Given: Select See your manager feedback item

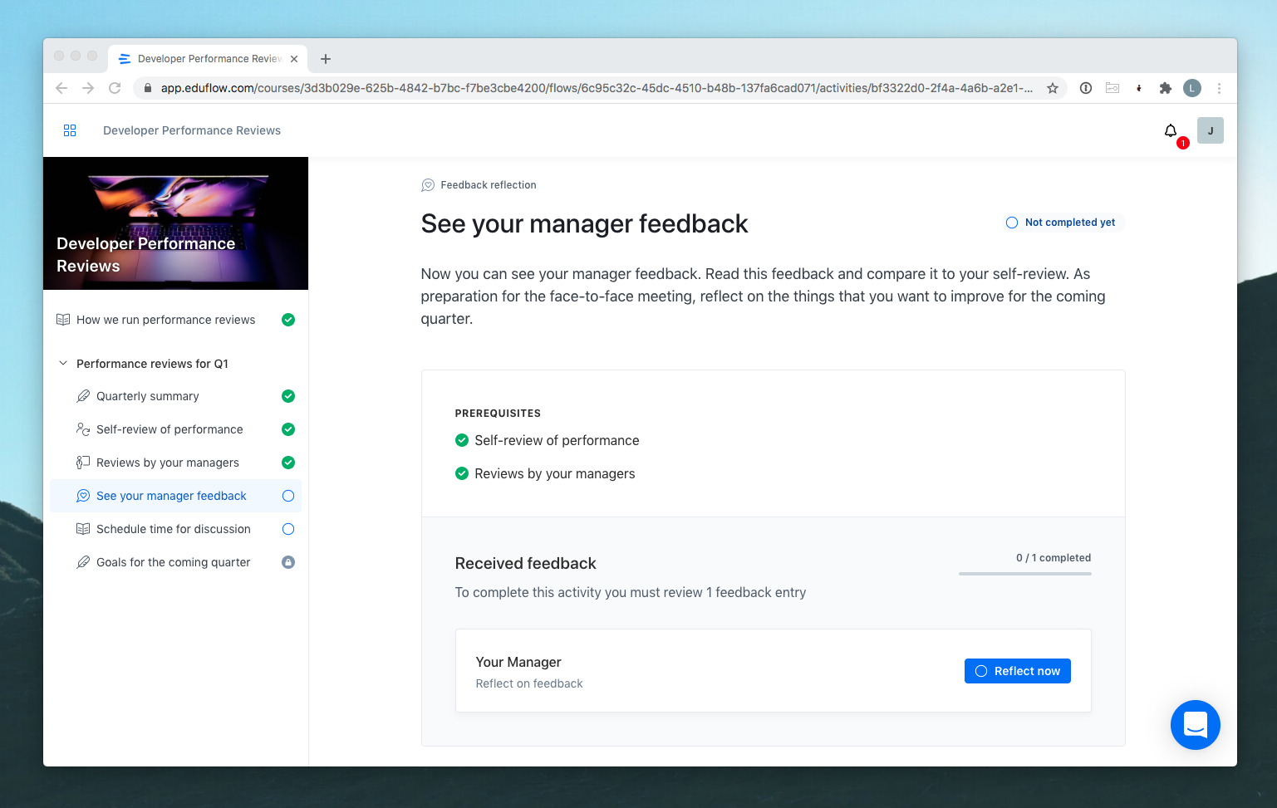Looking at the screenshot, I should [175, 496].
